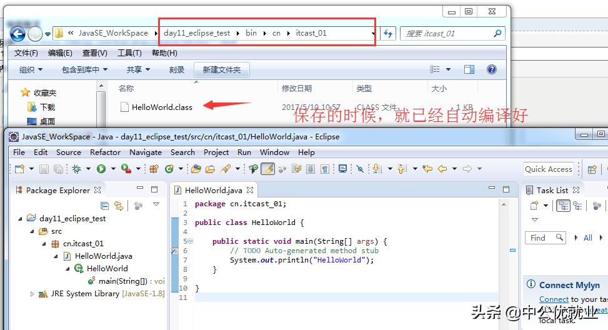Click the Find field in Task List
Image resolution: width=608 pixels, height=330 pixels.
[545, 237]
